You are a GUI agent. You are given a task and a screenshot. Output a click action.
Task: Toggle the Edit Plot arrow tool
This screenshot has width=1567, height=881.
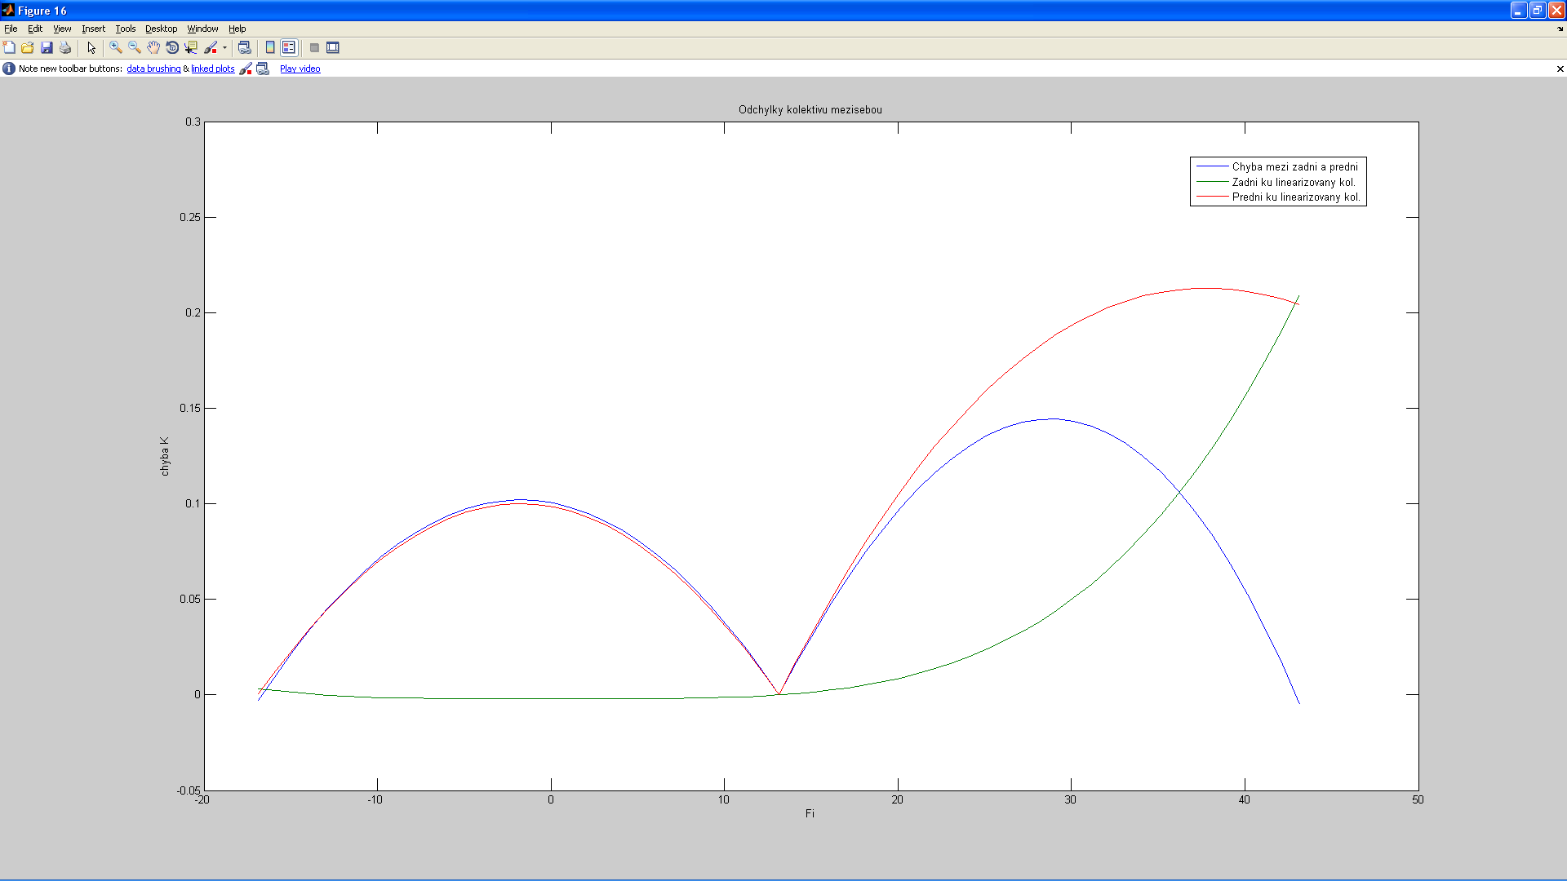tap(91, 47)
